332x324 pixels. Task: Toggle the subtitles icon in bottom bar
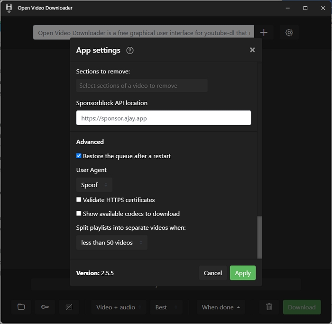pyautogui.click(x=69, y=306)
